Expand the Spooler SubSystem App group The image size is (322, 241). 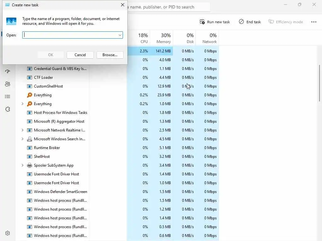click(x=22, y=165)
